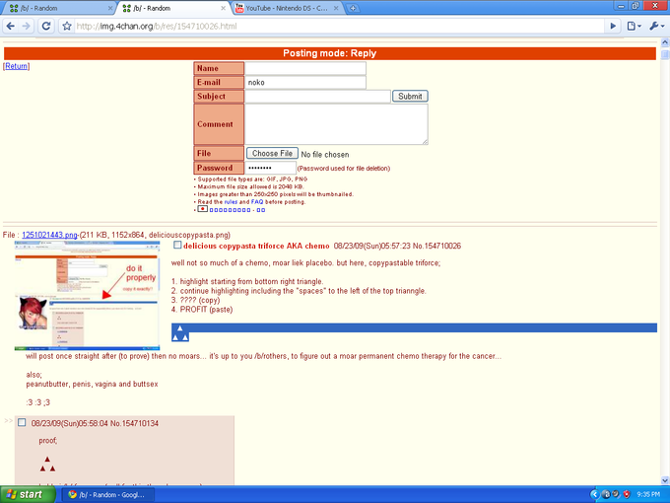Click into the Subject field
This screenshot has height=503, width=670.
click(318, 97)
